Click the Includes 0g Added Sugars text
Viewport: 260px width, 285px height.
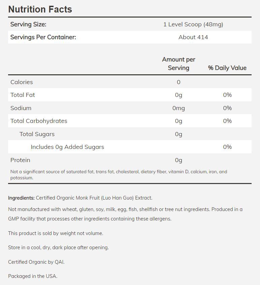(67, 147)
